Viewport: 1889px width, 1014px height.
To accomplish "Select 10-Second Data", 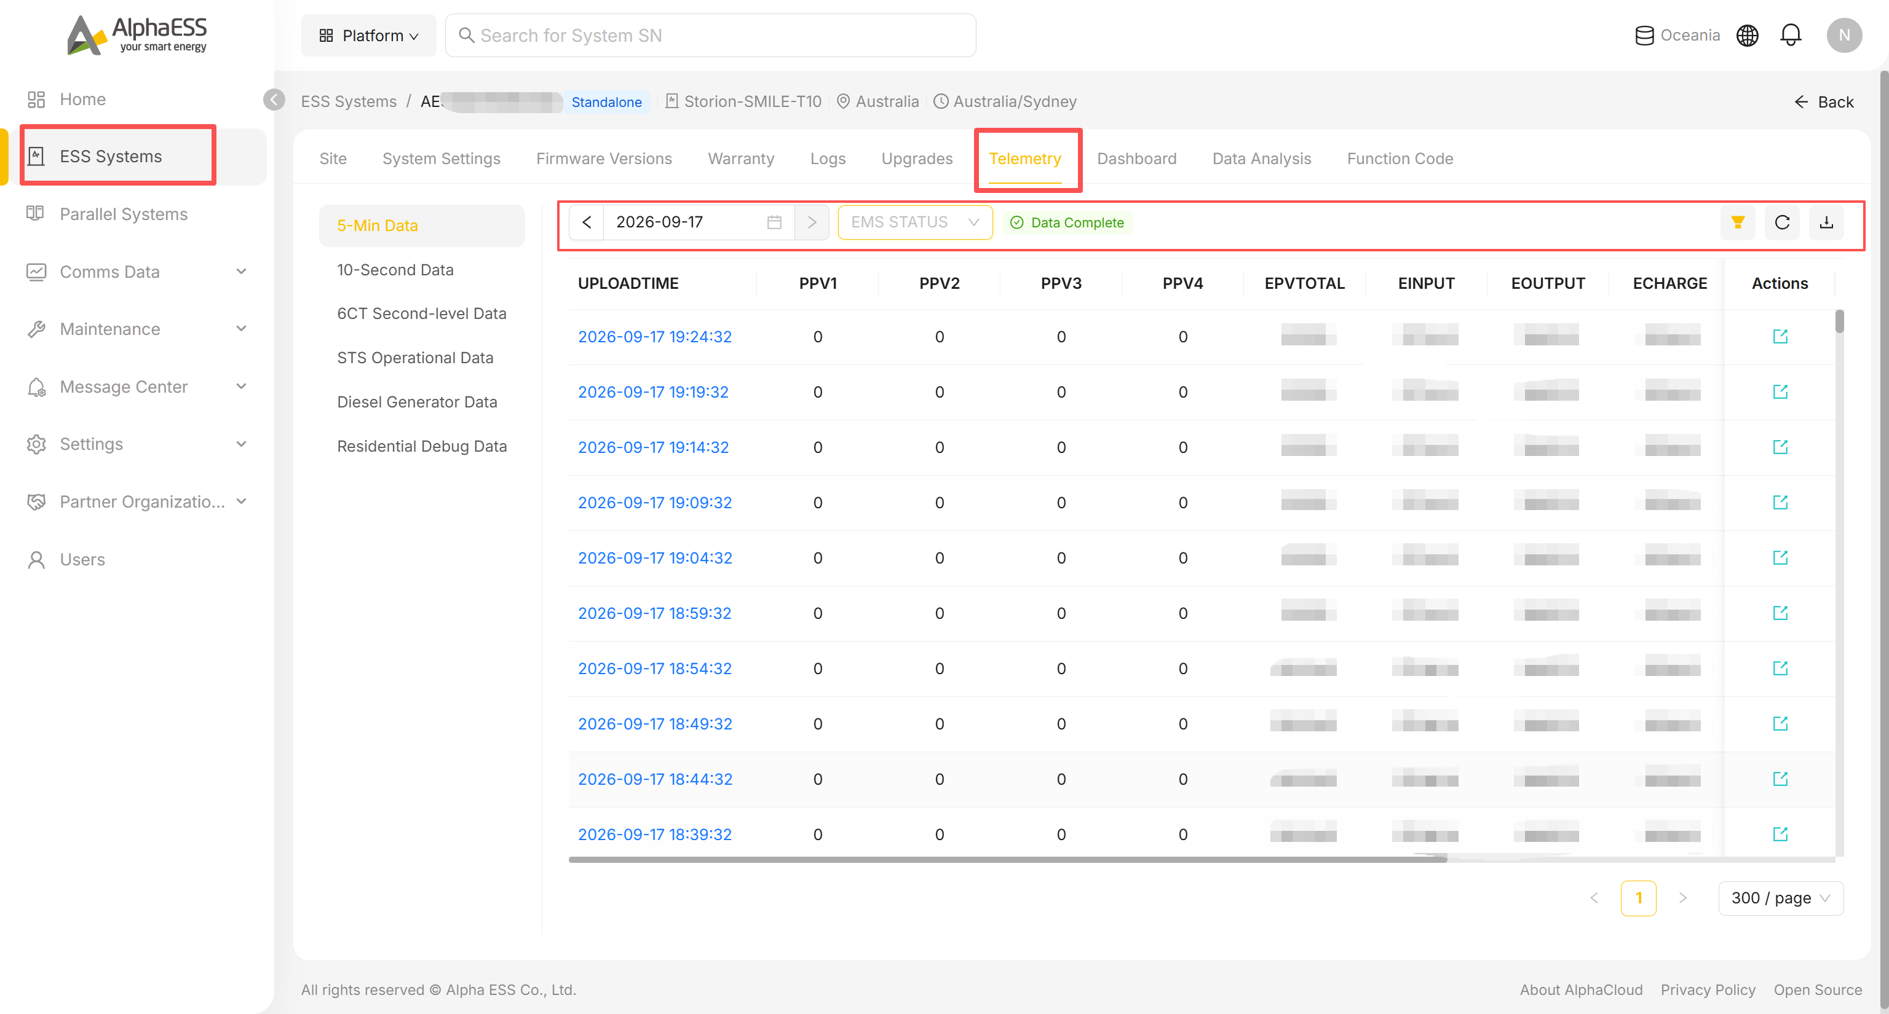I will [x=395, y=270].
